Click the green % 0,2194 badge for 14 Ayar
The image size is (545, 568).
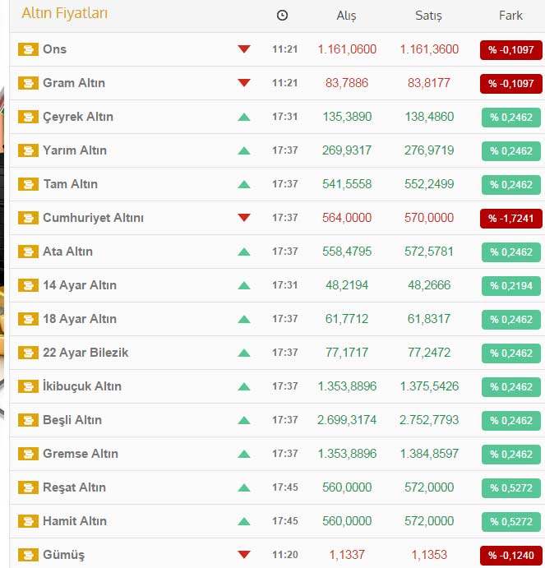[510, 285]
